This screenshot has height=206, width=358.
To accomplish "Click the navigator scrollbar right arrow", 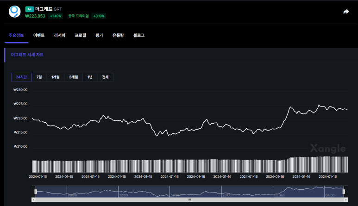I will pyautogui.click(x=346, y=200).
